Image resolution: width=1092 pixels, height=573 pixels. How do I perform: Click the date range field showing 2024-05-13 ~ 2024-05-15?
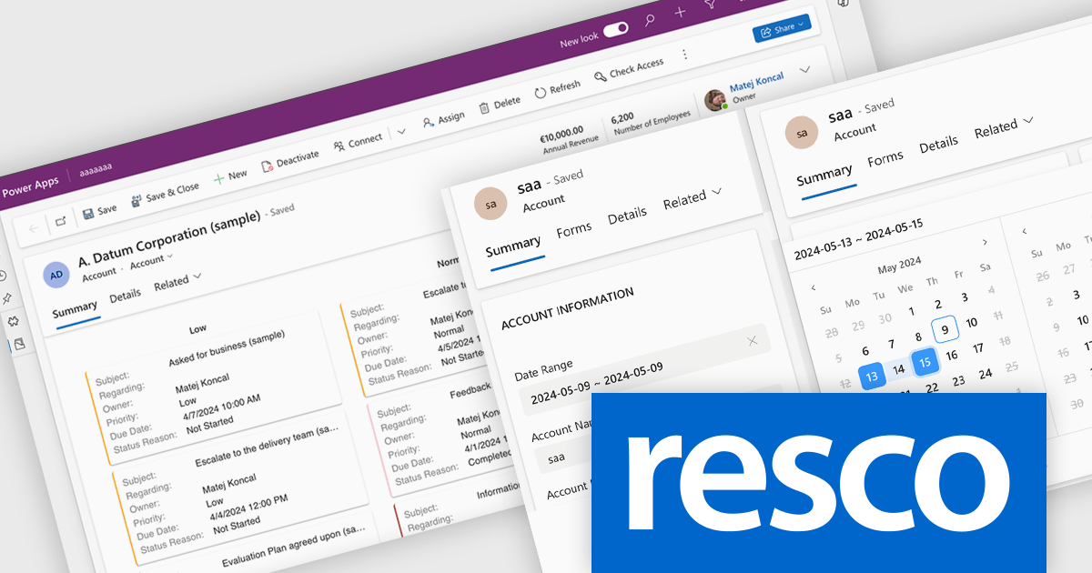860,237
